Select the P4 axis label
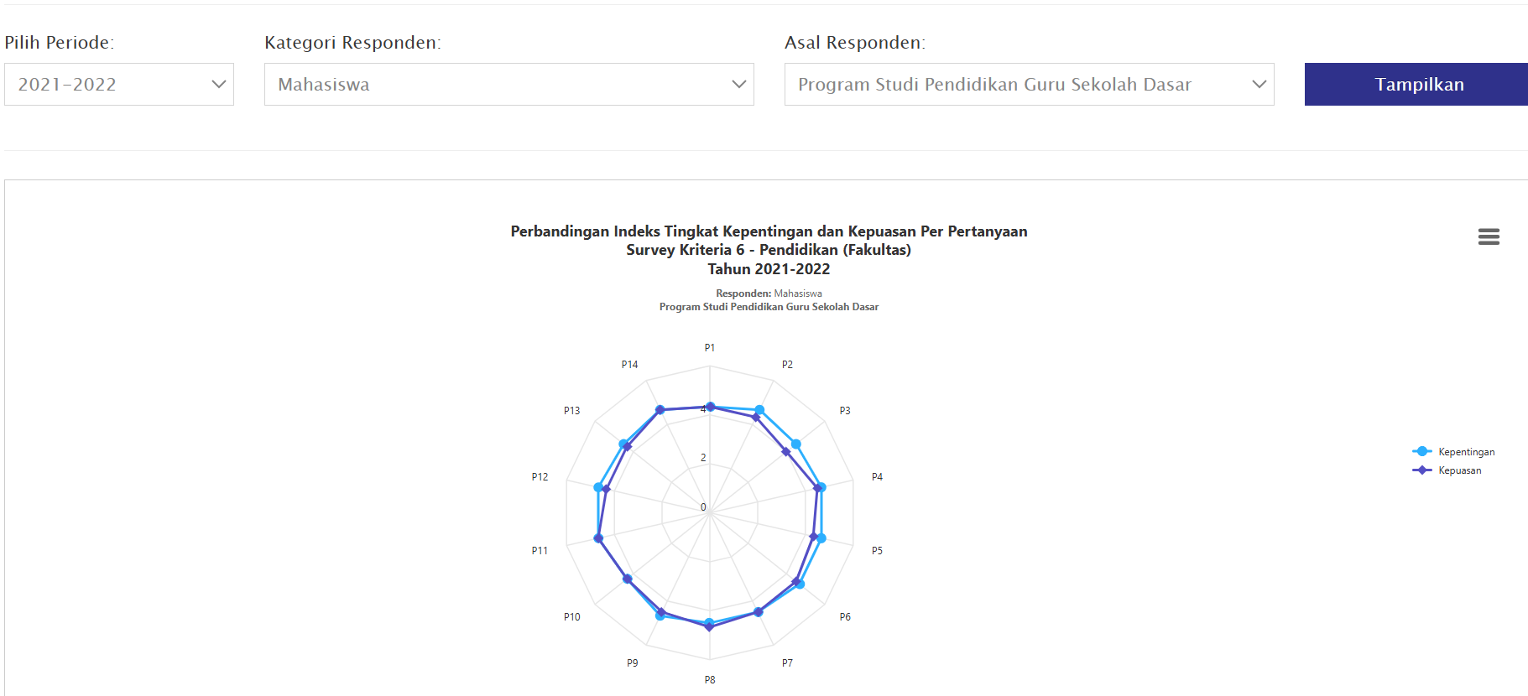 877,476
